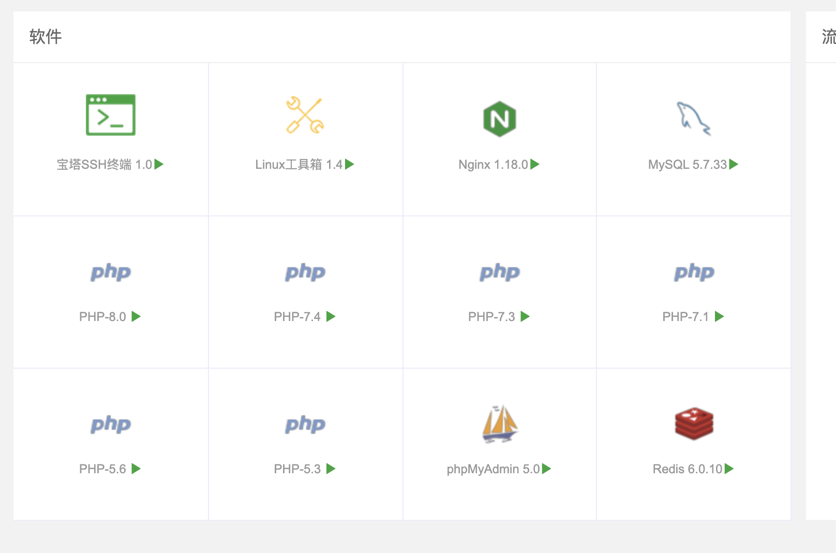This screenshot has width=836, height=553.
Task: Click green arrow beside PHP-7.1
Action: (719, 316)
